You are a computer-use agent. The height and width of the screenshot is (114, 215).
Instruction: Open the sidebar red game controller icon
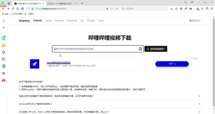(x=4, y=80)
